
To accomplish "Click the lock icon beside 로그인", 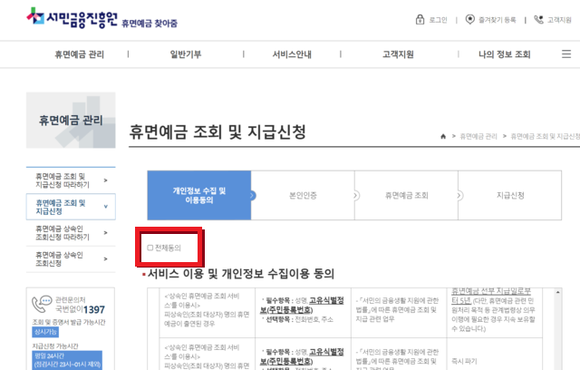I will (420, 19).
